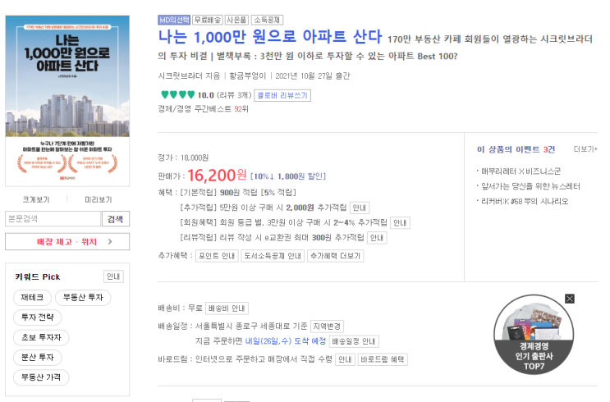Open 매장 재고 · 위치 lookup
The image size is (610, 402).
pos(67,242)
